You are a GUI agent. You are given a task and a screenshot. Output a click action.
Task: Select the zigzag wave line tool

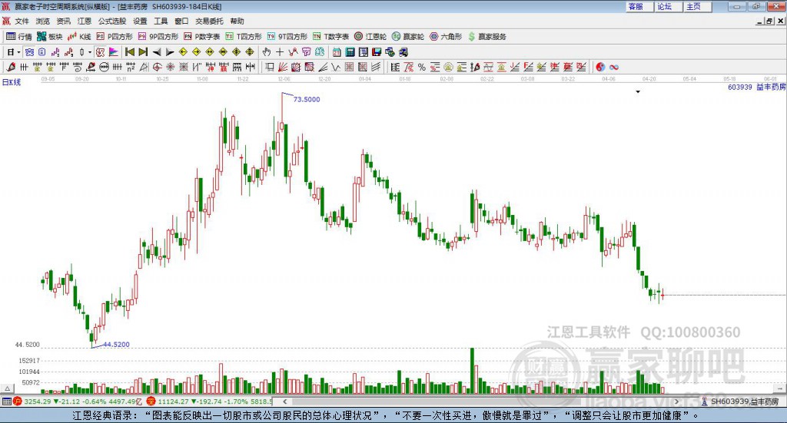(336, 67)
